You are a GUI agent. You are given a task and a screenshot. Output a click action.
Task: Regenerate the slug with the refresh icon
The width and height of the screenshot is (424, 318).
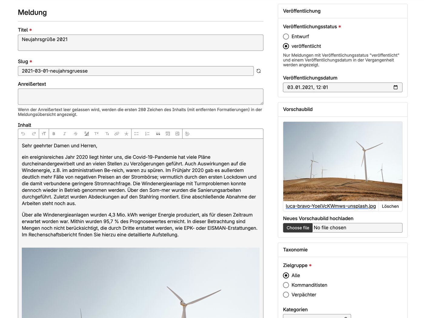point(259,71)
